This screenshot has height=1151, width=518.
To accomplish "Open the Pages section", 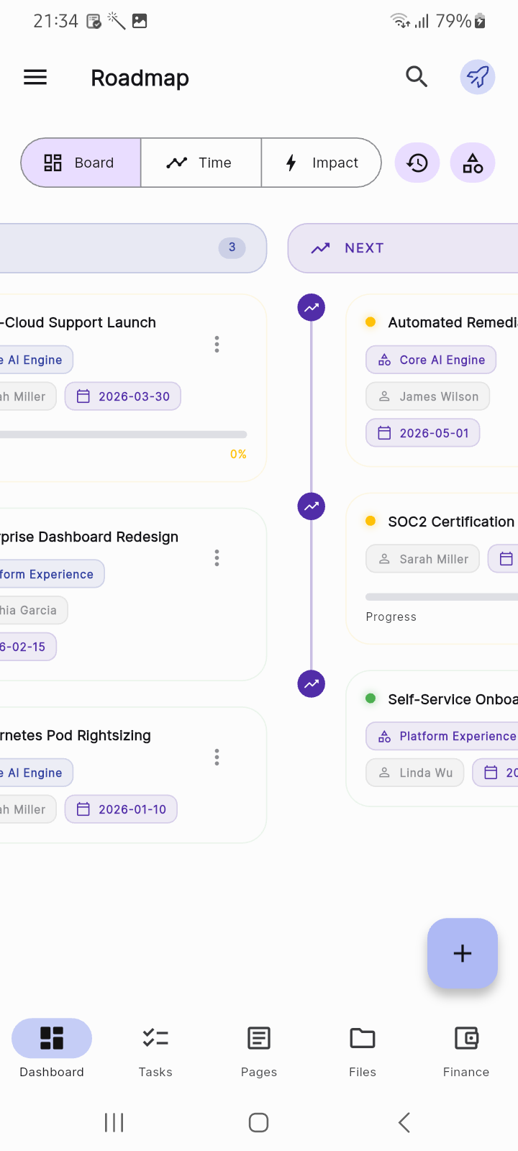I will click(x=258, y=1050).
